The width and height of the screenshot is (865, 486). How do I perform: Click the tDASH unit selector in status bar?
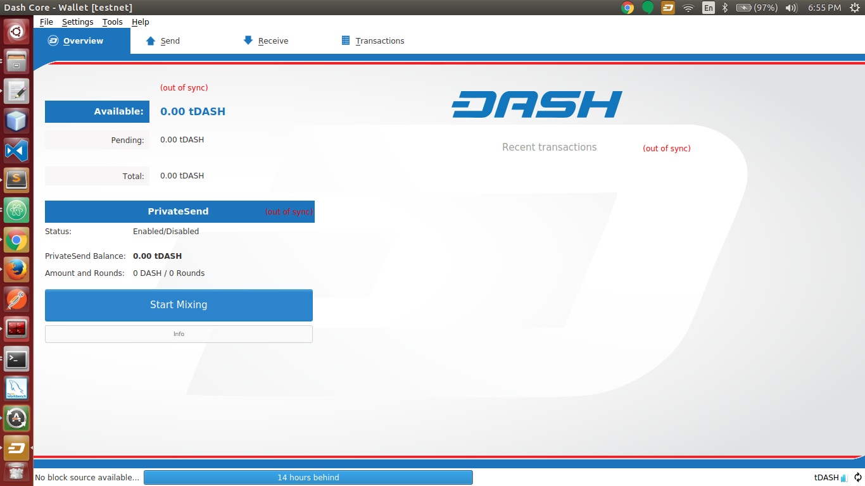tap(826, 477)
